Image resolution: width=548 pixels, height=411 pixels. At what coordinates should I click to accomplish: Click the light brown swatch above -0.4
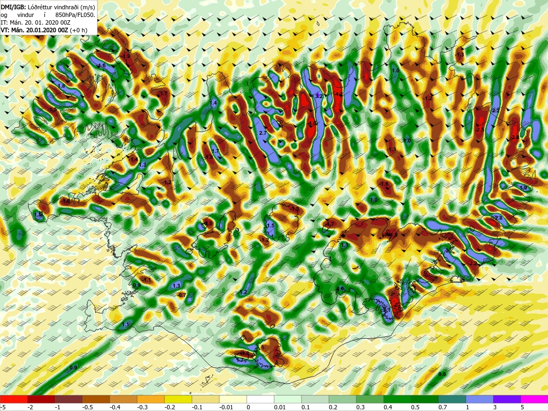click(x=123, y=399)
